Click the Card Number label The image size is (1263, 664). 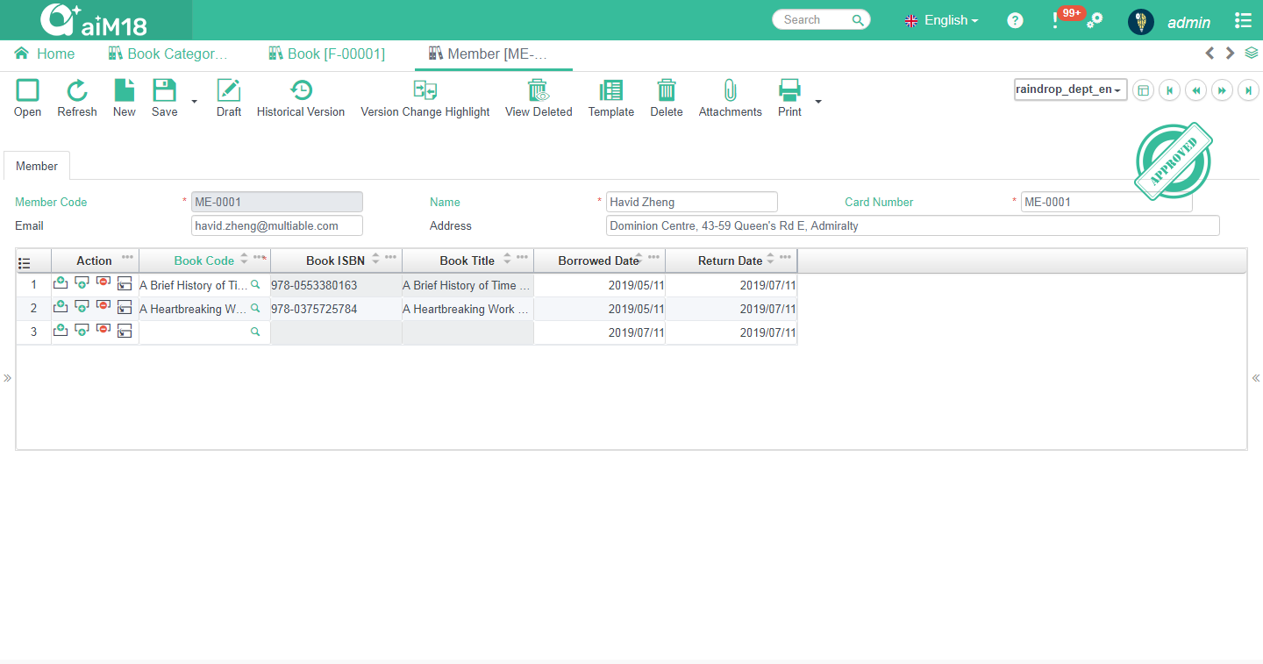click(879, 202)
